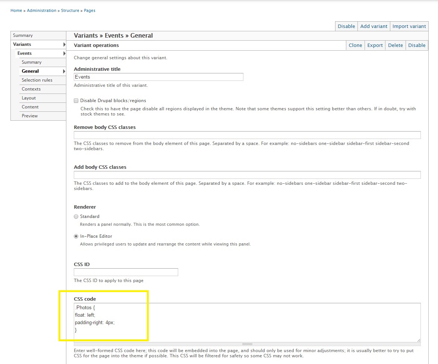Select the In-Place Editor renderer
This screenshot has height=364, width=438.
tap(76, 236)
